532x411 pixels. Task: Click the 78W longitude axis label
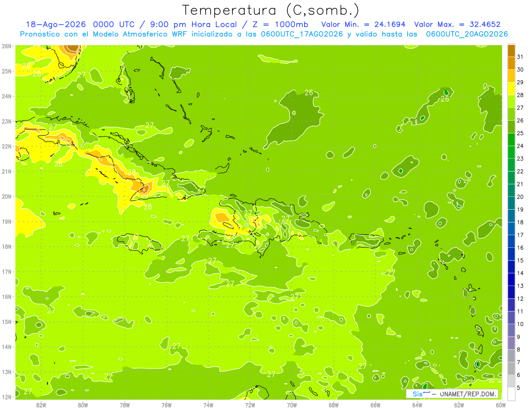click(x=125, y=405)
